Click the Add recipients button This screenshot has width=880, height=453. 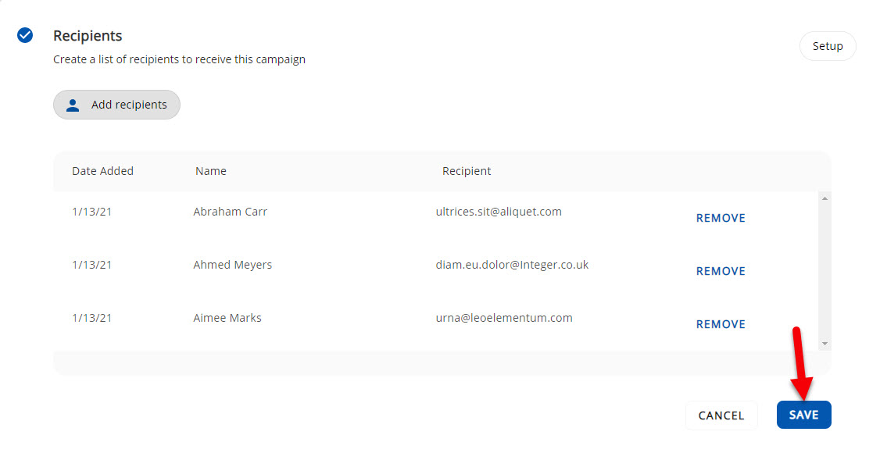[x=116, y=105]
